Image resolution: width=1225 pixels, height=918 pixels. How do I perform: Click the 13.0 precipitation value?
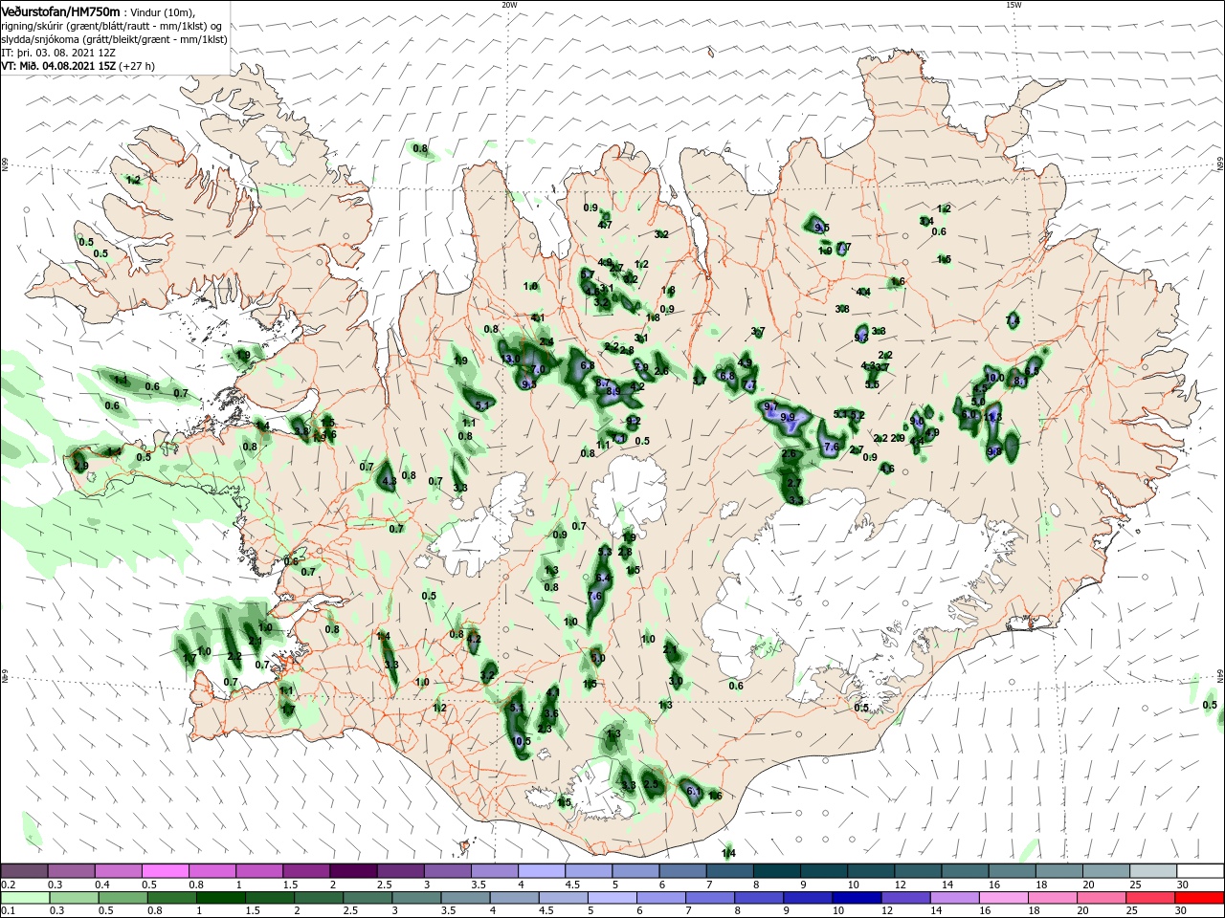tap(511, 360)
